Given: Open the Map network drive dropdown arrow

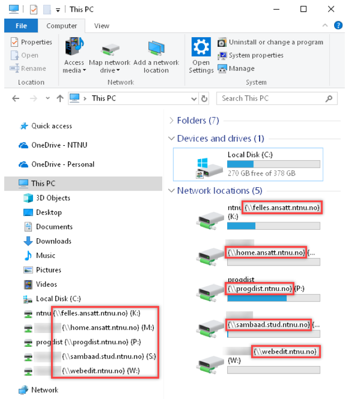Looking at the screenshot, I should tap(118, 70).
